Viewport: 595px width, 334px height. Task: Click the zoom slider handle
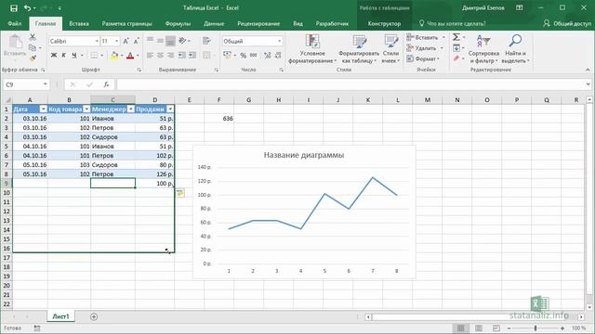(535, 328)
